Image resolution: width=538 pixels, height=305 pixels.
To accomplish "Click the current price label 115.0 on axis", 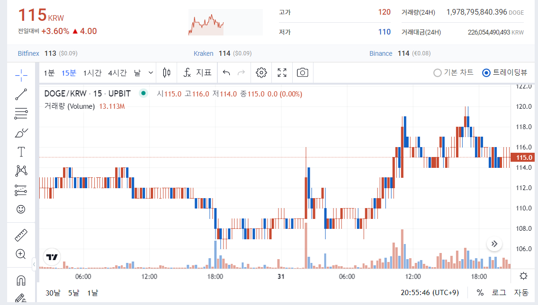I will pos(524,157).
